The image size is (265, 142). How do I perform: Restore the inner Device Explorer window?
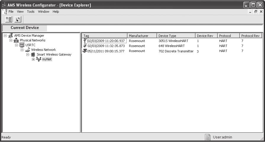256,12
